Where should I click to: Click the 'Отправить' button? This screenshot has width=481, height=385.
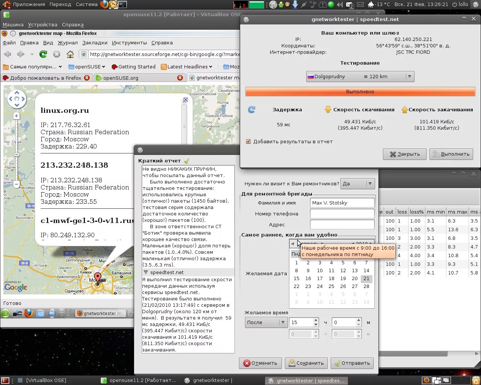pos(352,363)
